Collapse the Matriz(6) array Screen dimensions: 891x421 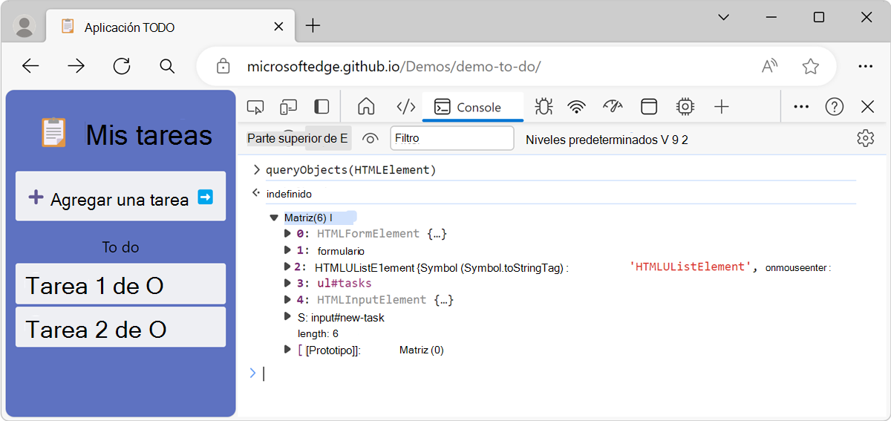pos(274,218)
